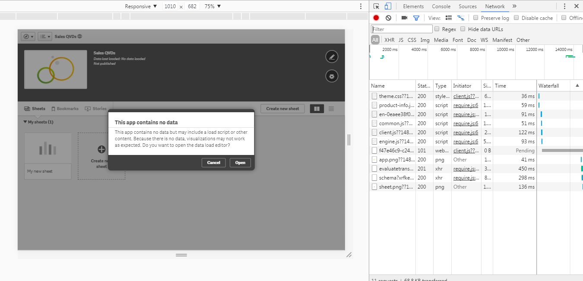Click the app options list icon beside Sales QVDs

[x=43, y=36]
